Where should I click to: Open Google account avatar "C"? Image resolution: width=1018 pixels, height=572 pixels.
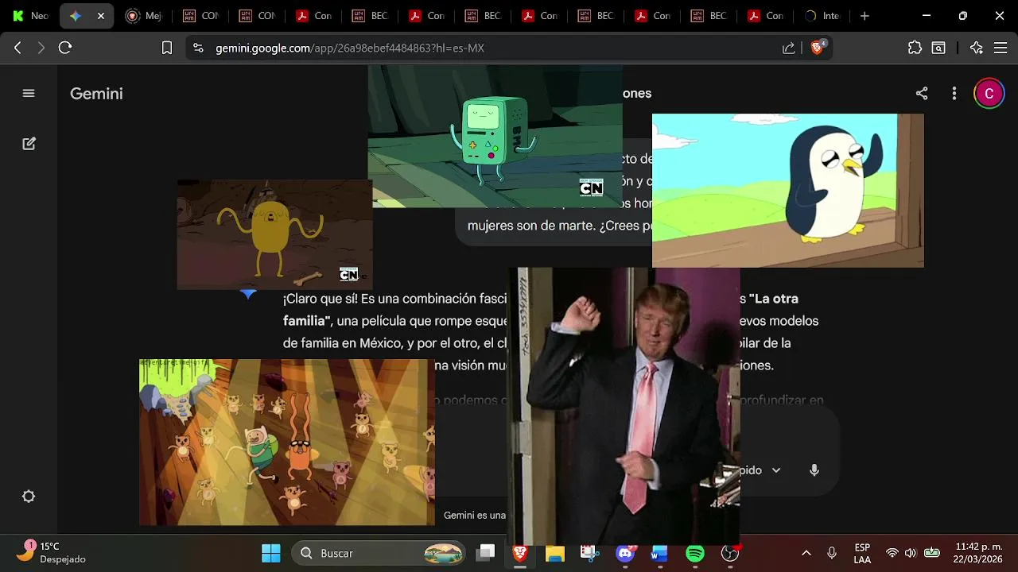tap(989, 94)
